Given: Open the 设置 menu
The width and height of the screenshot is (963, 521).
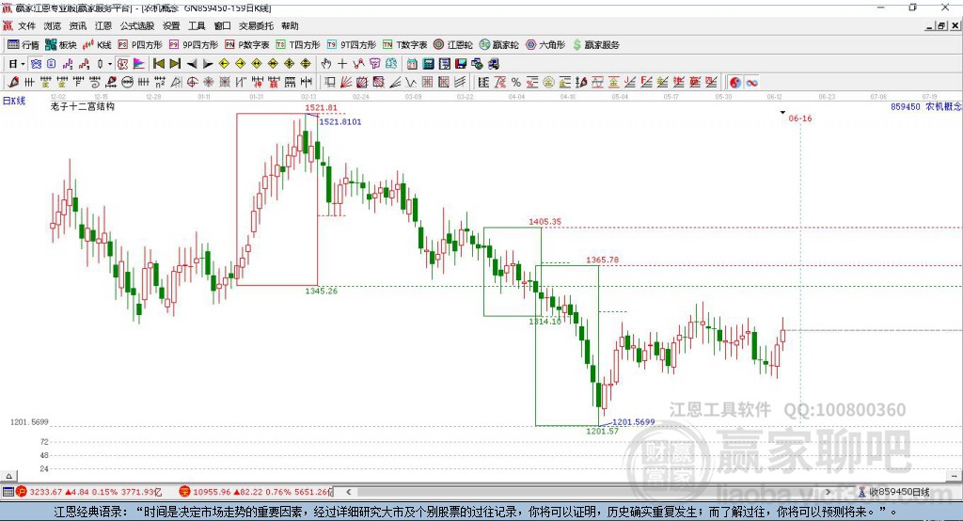Looking at the screenshot, I should tap(171, 25).
